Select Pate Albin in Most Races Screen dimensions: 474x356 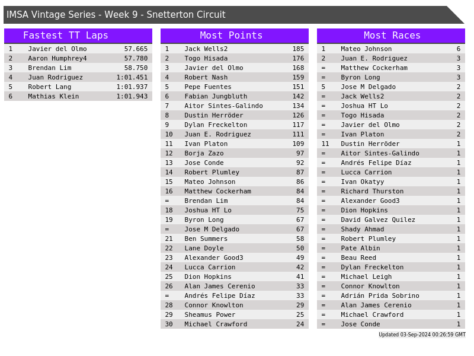(x=360, y=249)
